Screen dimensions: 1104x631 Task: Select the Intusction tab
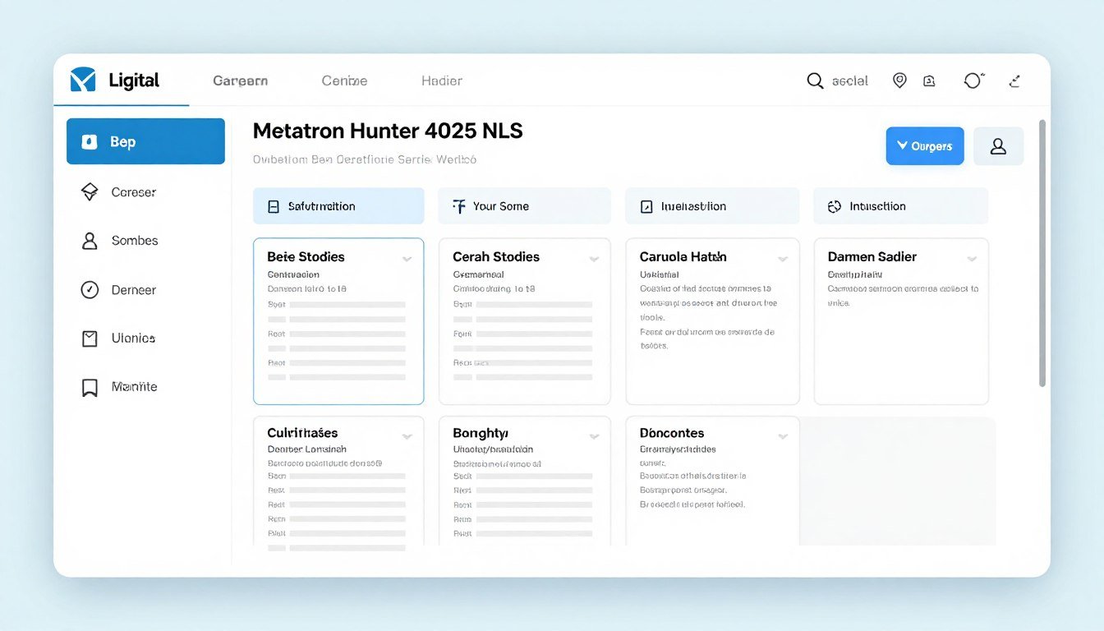point(900,206)
